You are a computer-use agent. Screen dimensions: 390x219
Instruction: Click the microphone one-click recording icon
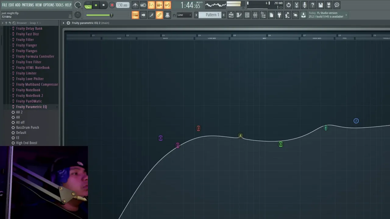[x=305, y=5]
